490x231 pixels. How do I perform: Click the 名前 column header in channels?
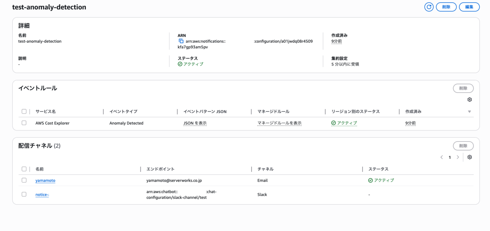click(x=40, y=169)
